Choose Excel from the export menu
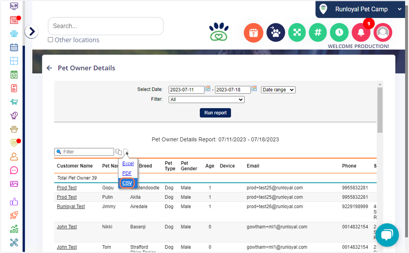Screen dimensions: 409x253 pyautogui.click(x=128, y=164)
